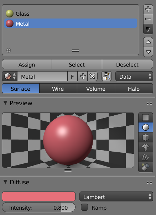Set preview to cube

(146, 137)
